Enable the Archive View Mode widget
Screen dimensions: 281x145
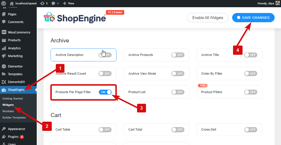click(x=178, y=74)
